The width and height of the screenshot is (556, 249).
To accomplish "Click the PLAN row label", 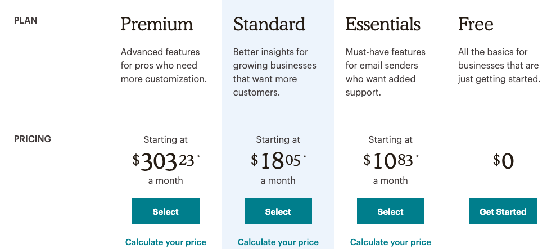I will (25, 21).
